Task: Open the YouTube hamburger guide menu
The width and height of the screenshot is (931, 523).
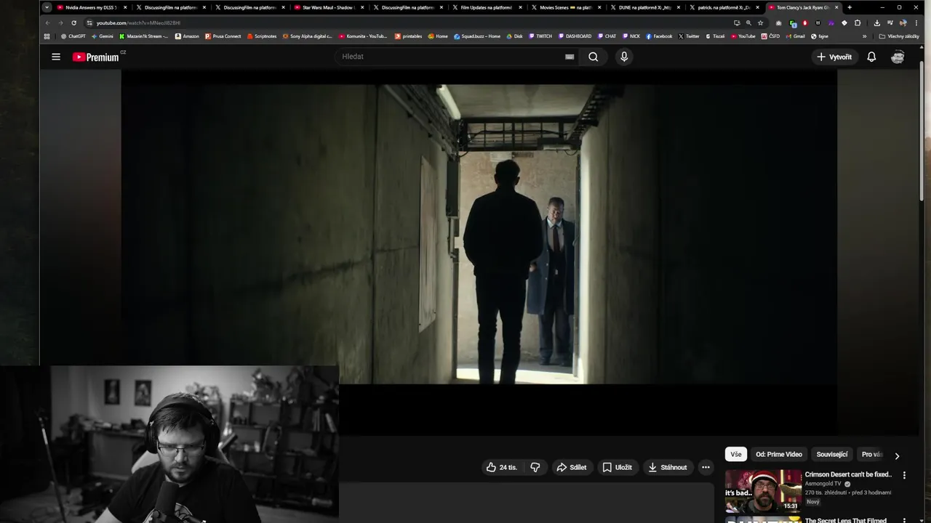Action: (56, 57)
